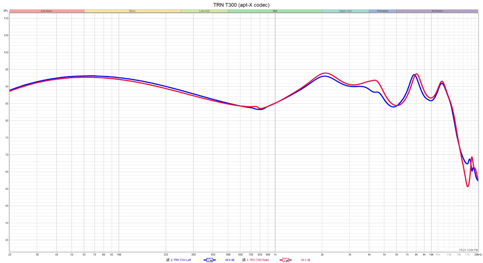Select the Bass band header
Viewport: 483px width, 263px height.
tap(132, 11)
